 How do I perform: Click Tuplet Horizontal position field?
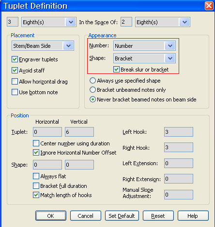click(x=47, y=132)
